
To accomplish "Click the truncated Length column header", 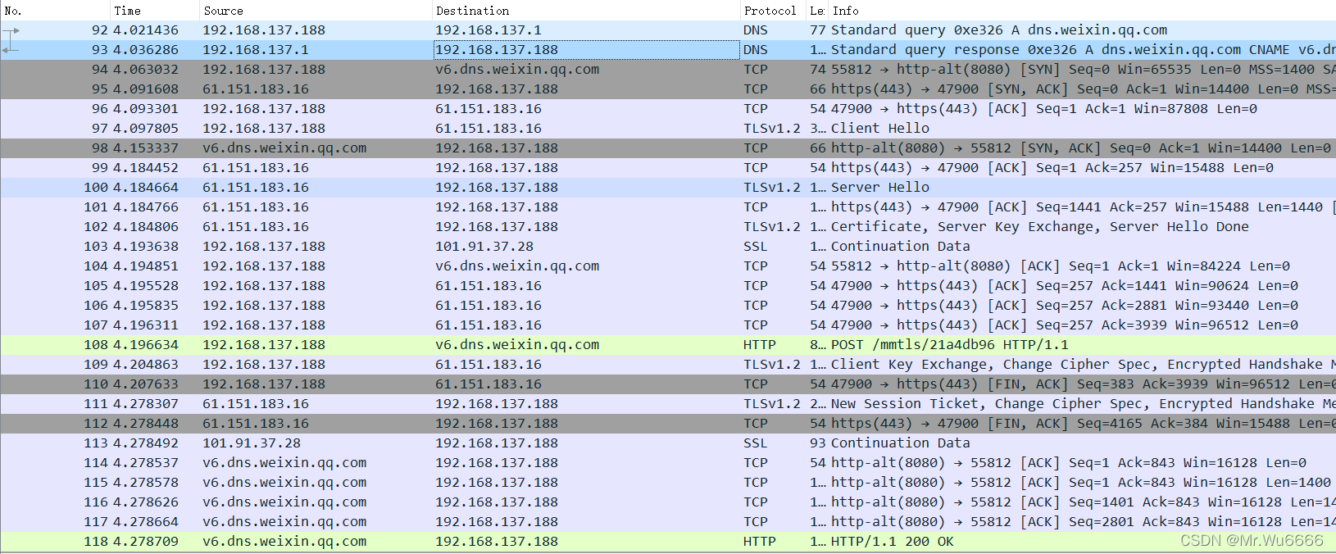I will 816,11.
